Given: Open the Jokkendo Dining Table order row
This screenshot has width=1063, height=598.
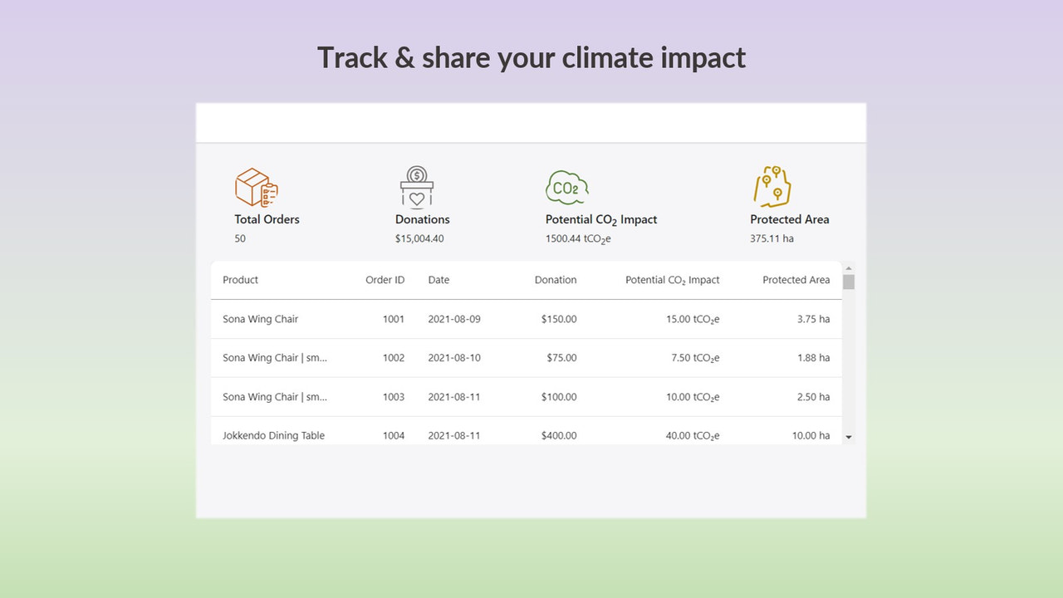Looking at the screenshot, I should pyautogui.click(x=275, y=435).
